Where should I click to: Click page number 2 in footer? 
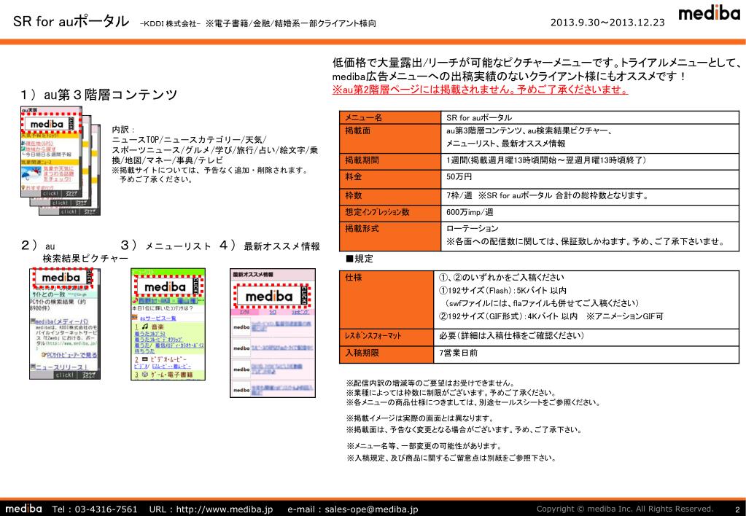click(737, 509)
